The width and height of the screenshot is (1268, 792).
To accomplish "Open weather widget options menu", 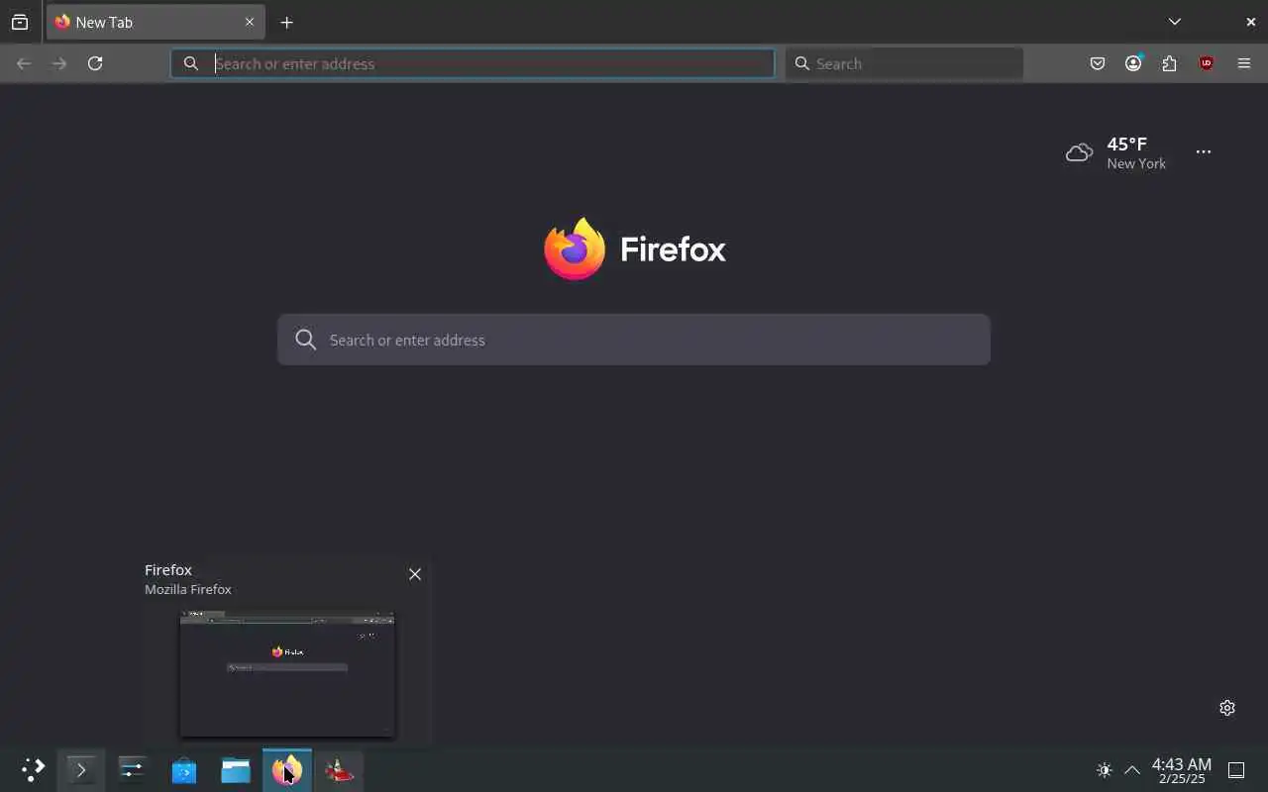I will [x=1204, y=151].
